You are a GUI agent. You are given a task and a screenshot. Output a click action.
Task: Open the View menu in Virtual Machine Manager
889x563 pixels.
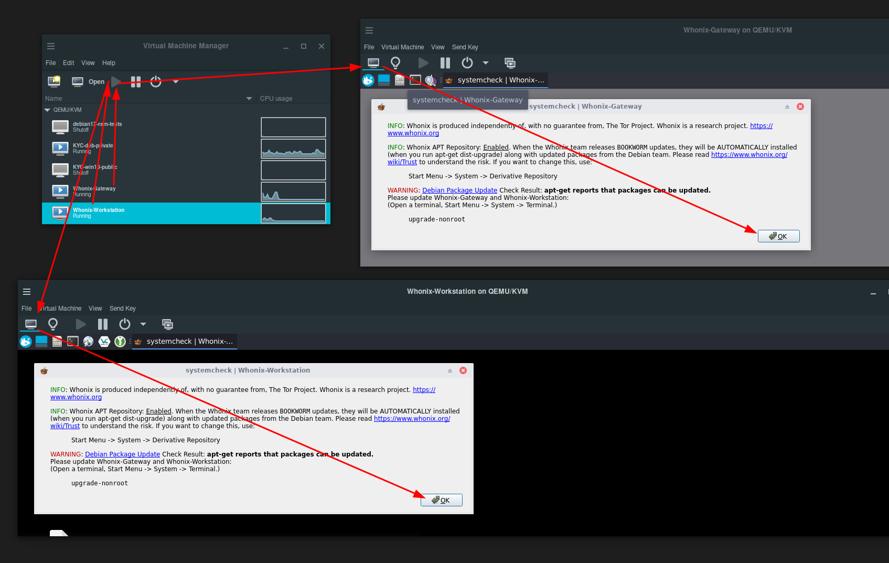(88, 63)
